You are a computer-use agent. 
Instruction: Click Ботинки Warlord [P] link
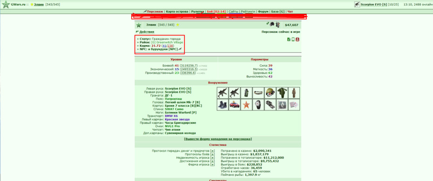[181, 112]
